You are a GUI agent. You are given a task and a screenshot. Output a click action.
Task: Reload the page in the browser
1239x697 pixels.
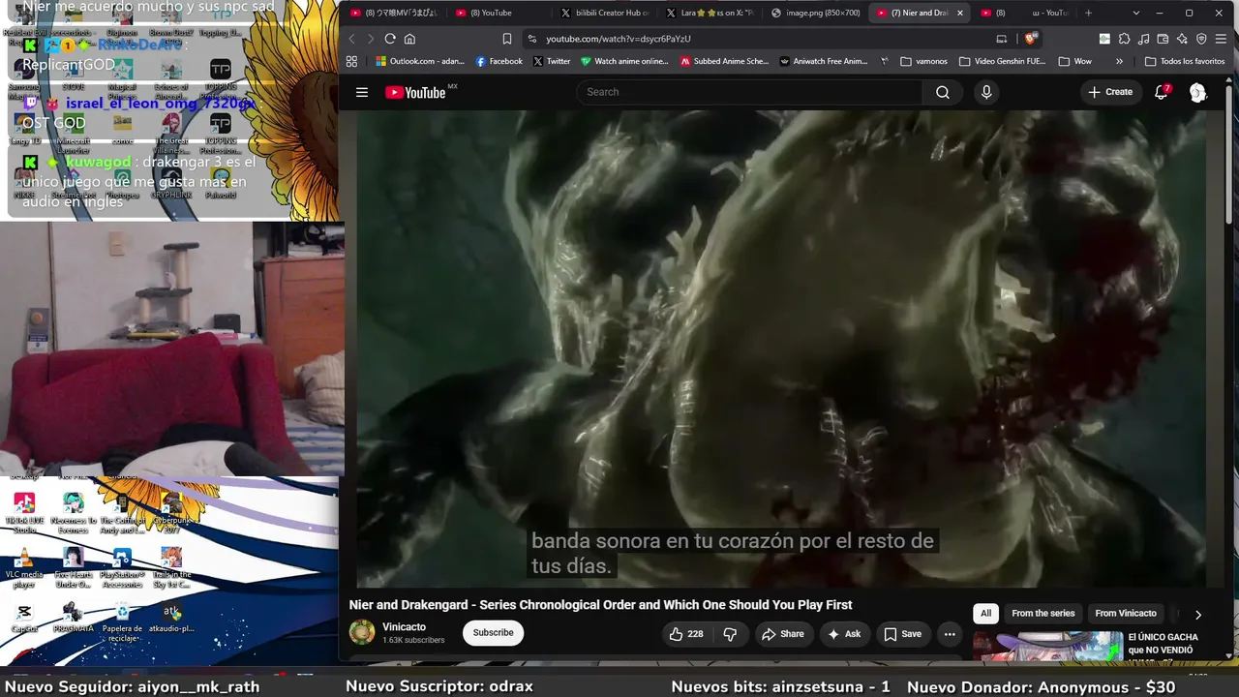390,39
